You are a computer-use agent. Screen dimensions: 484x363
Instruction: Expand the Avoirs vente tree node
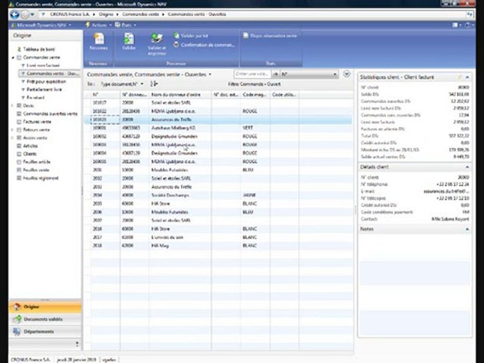point(12,138)
